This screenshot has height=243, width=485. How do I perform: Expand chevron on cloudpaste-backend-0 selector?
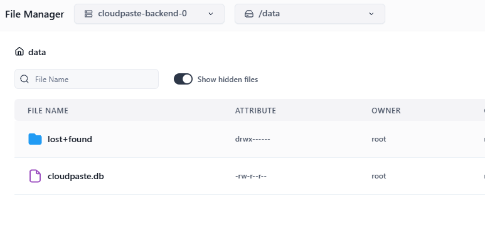click(211, 14)
